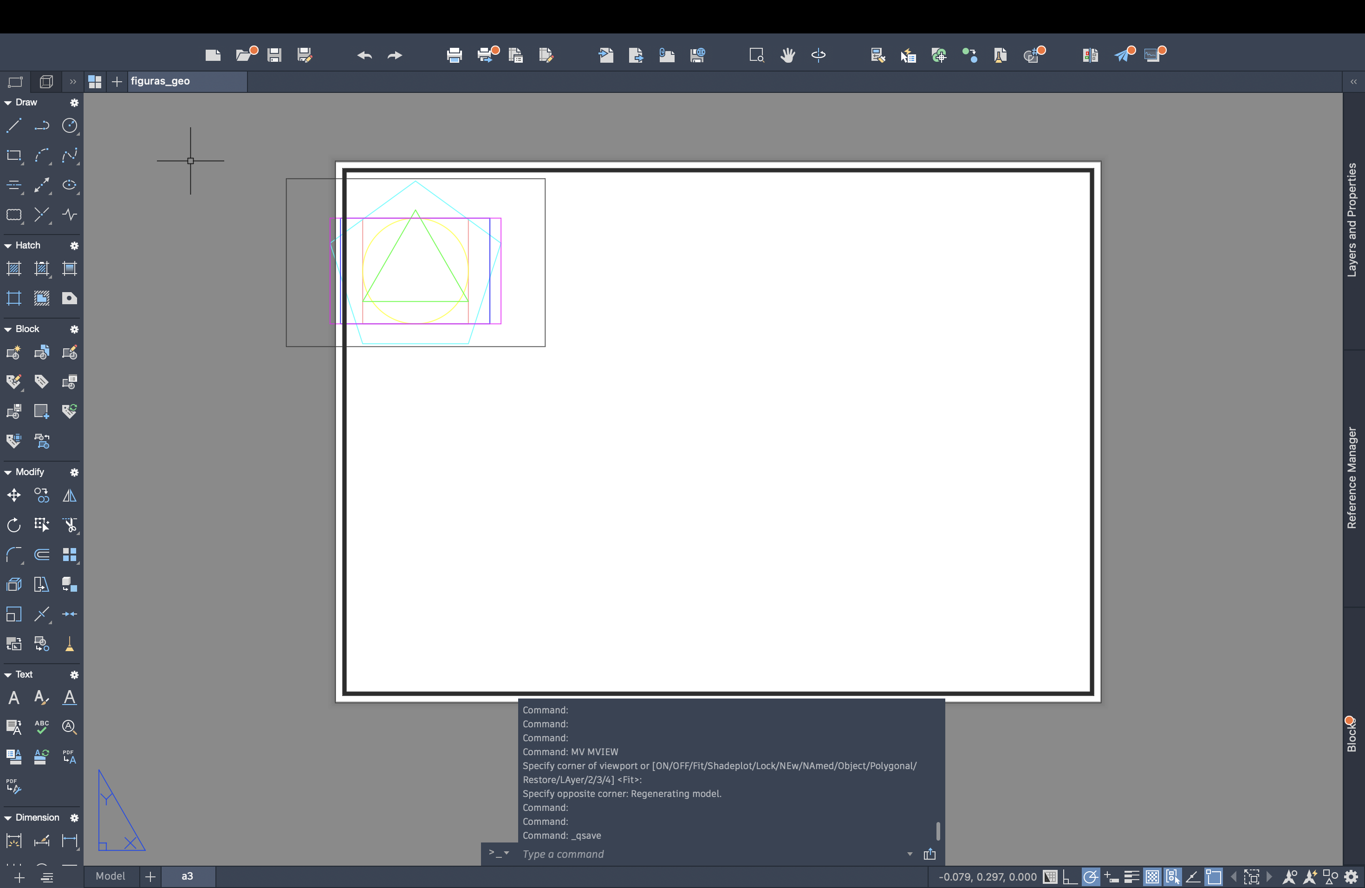Select the a3 layout tab

click(188, 876)
